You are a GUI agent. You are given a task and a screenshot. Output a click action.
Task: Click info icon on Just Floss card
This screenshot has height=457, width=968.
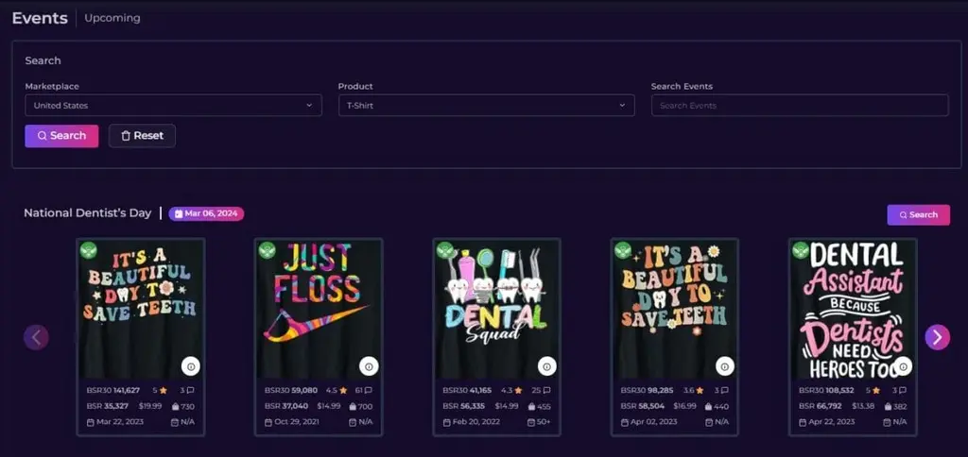tap(369, 366)
